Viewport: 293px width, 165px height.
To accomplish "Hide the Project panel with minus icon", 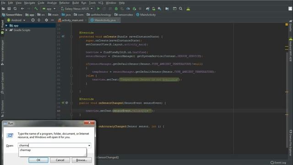I will click(52, 20).
